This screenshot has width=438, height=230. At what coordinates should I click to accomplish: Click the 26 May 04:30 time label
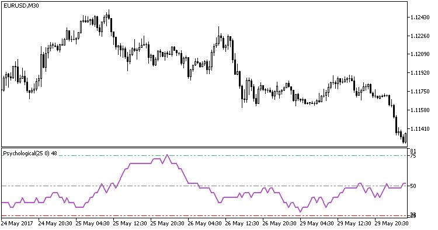coord(205,224)
